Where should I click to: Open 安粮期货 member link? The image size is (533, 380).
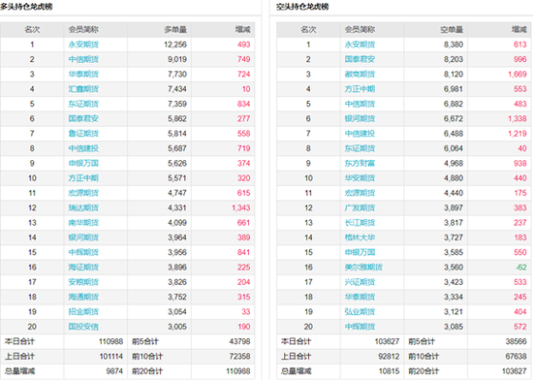pos(83,282)
